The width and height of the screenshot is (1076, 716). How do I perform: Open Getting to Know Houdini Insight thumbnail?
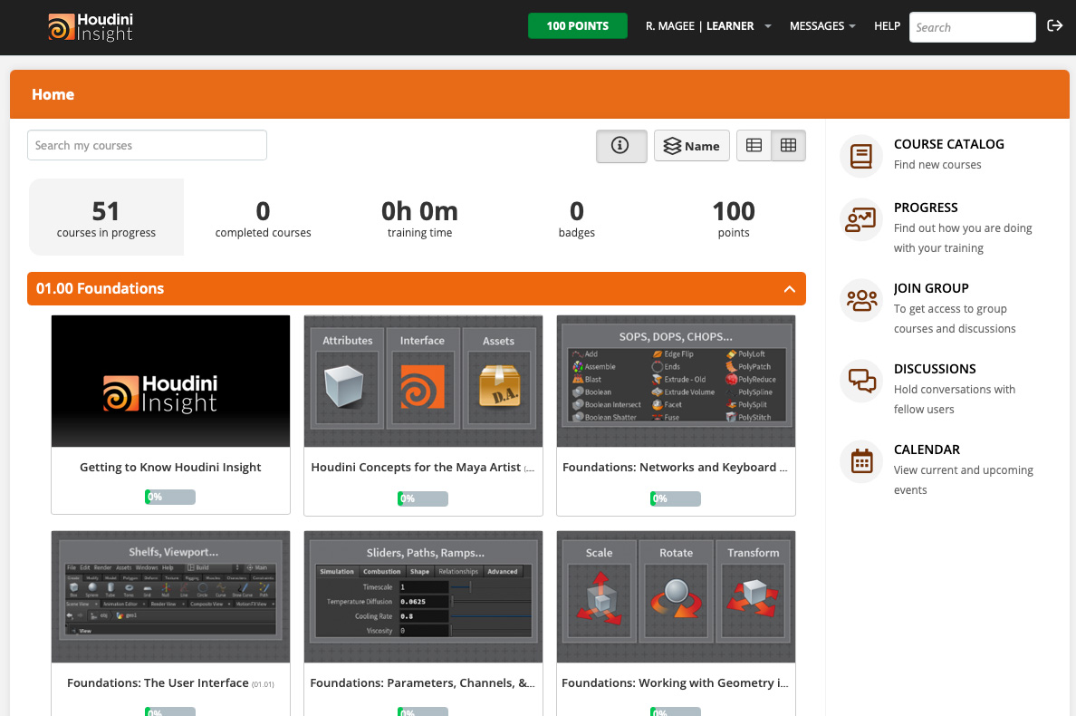(170, 381)
